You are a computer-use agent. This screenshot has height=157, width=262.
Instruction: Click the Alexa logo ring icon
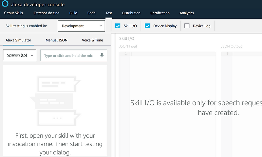tap(5, 4)
